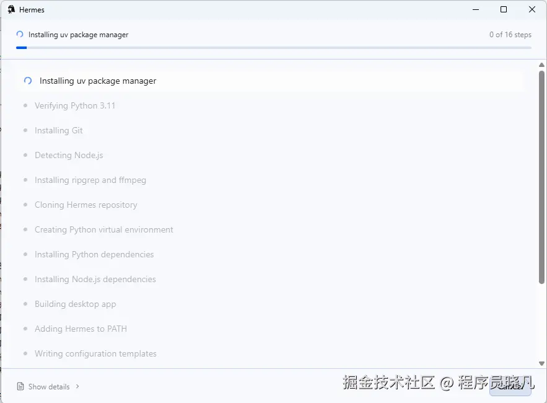
Task: Click the '0 of 16 steps' counter
Action: (x=510, y=35)
